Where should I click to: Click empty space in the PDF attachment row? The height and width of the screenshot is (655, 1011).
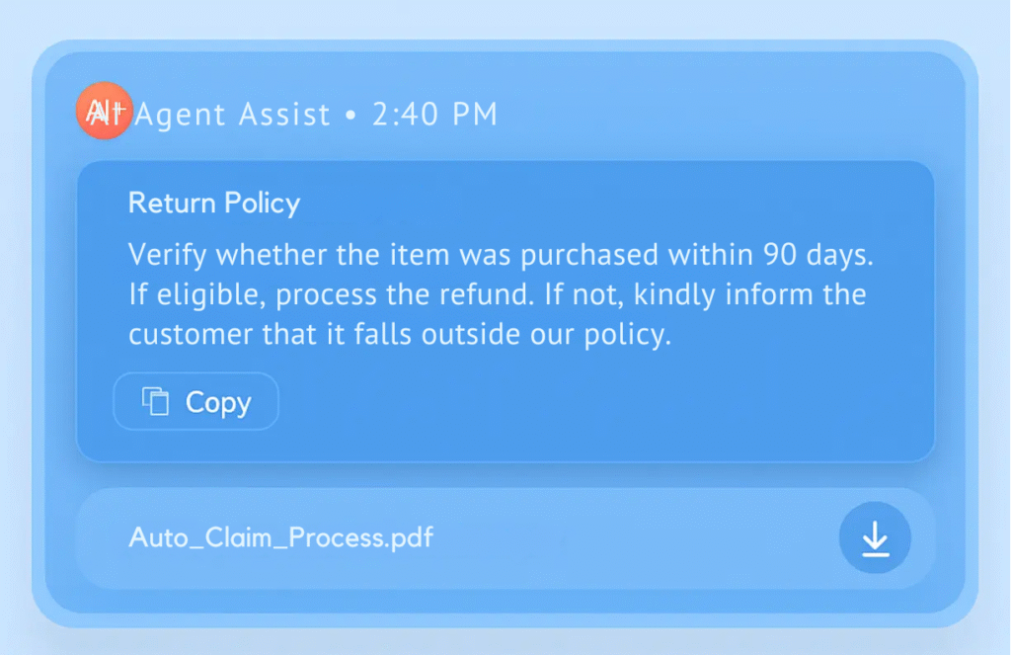(632, 538)
